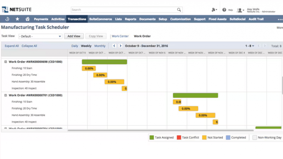The height and width of the screenshot is (159, 283).
Task: Click the date range October 9 - December 31, 2016
Action: (146, 46)
